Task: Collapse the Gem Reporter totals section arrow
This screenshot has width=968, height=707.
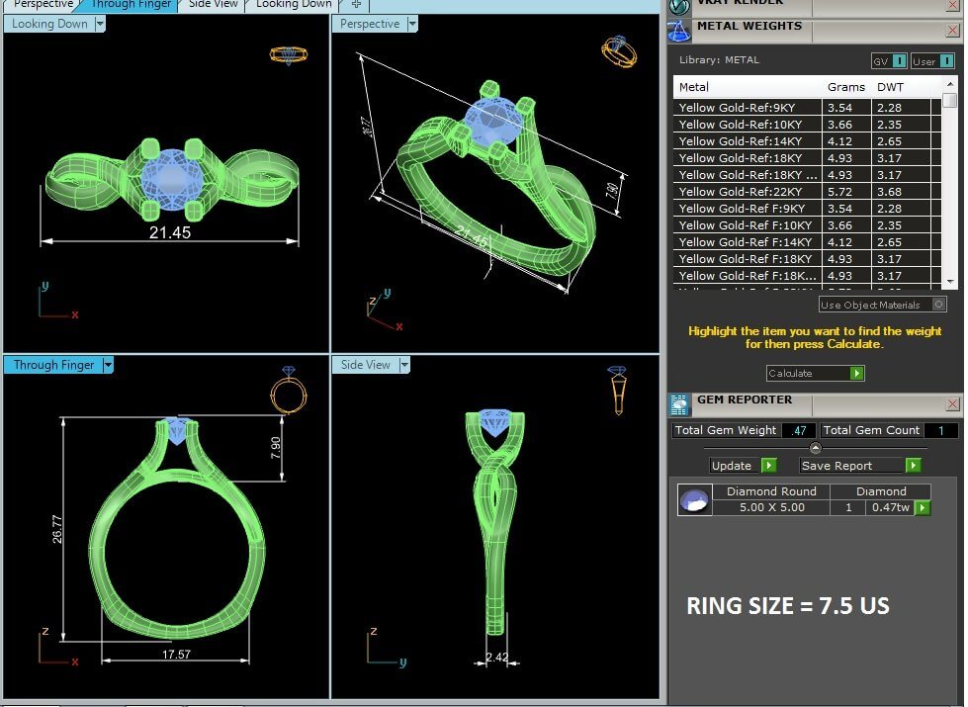Action: (815, 448)
